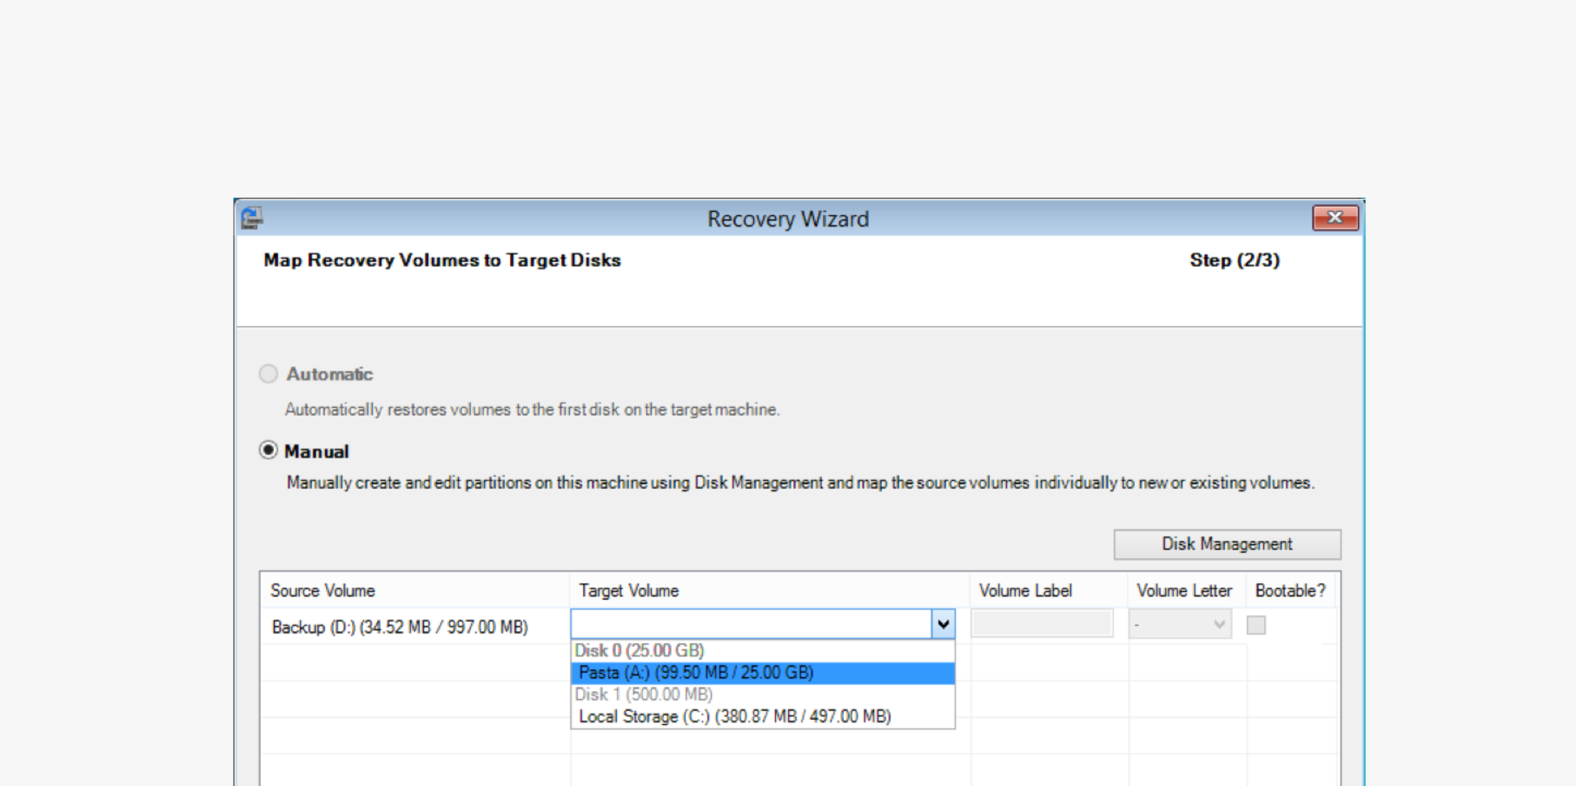
Task: Select the Manual mapping radio button
Action: [x=269, y=451]
